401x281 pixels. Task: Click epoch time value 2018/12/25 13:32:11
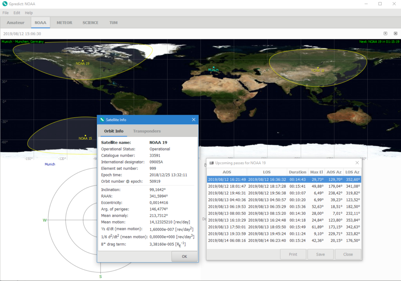point(168,175)
